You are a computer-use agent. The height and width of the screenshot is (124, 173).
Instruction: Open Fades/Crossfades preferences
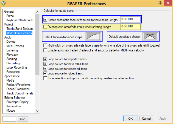coord(18,89)
